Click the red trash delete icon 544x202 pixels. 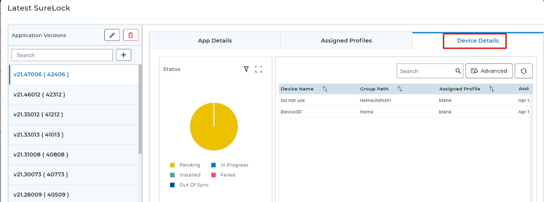point(131,35)
